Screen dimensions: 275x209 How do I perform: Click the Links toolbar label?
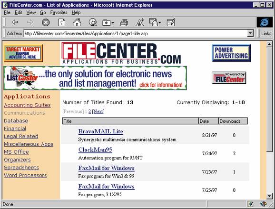[266, 33]
